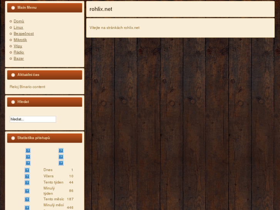Click the broken image icon beside Tento týden
The image size is (280, 210).
point(27,183)
